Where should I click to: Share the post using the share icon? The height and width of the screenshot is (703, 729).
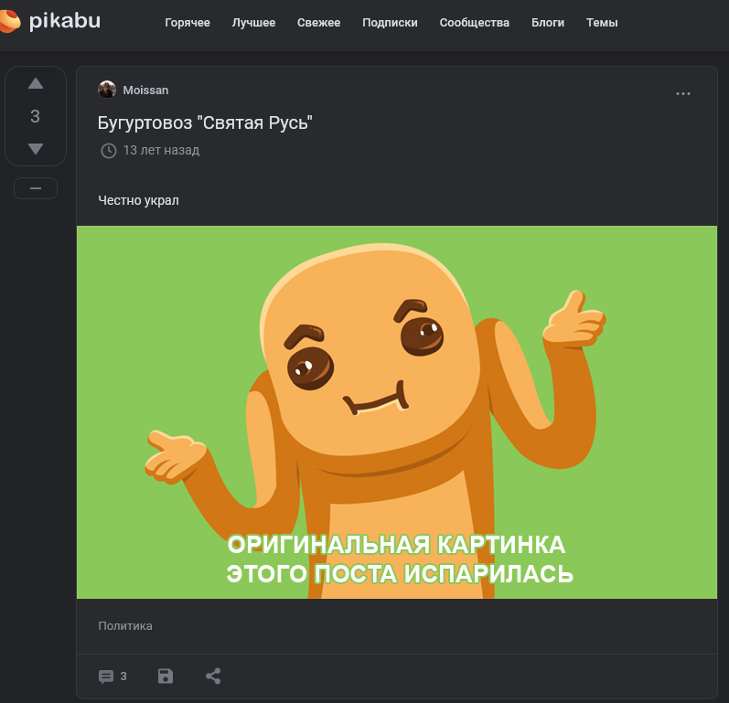[x=213, y=676]
